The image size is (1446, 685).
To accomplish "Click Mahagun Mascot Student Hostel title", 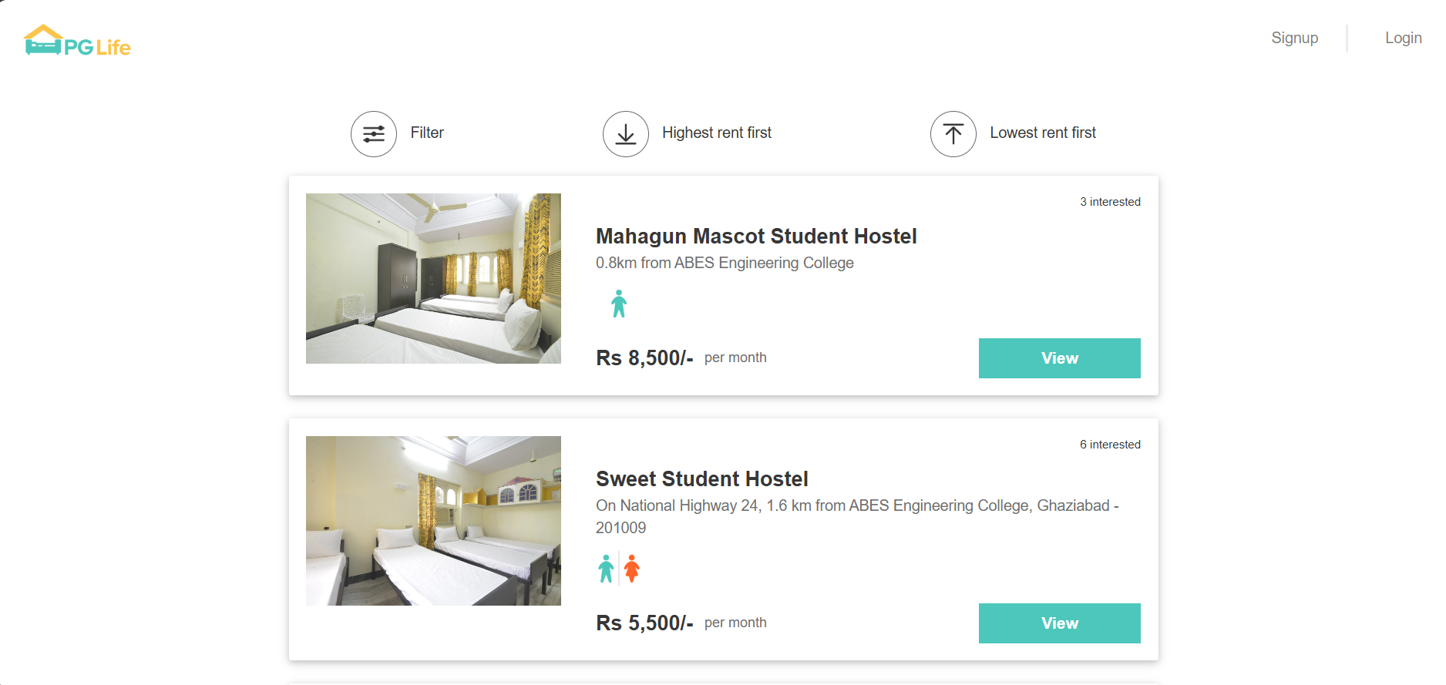I will 756,236.
